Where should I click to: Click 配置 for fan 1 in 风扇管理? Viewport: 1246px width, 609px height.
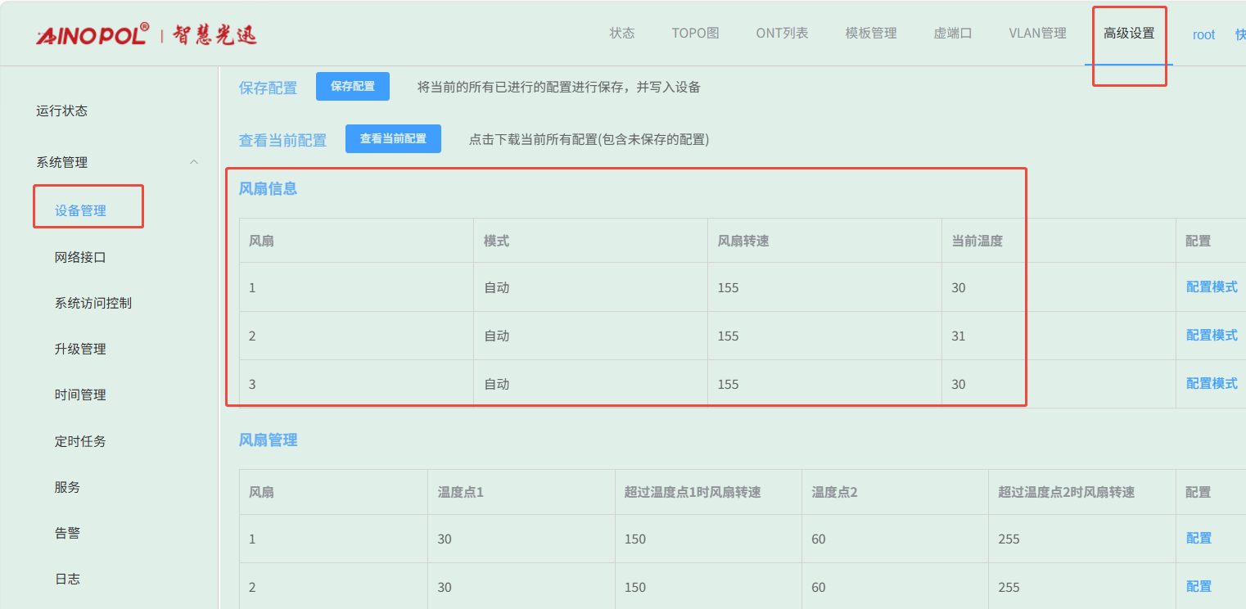click(x=1199, y=539)
